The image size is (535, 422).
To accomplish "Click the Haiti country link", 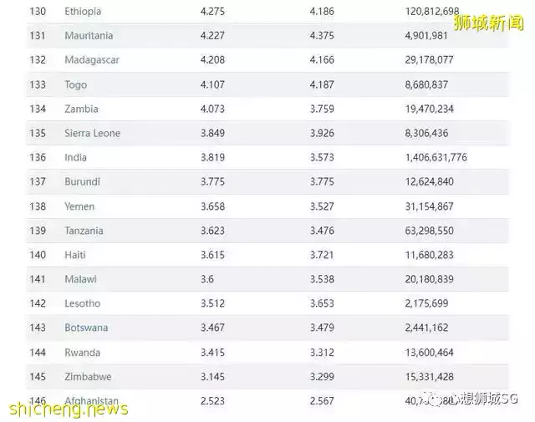I will click(75, 255).
